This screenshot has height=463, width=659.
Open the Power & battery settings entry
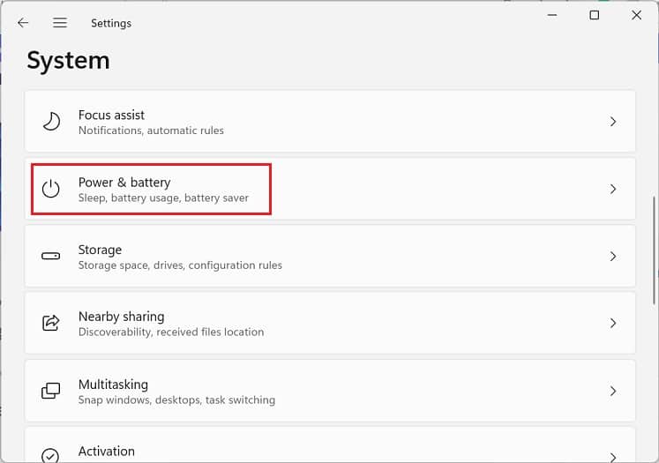pos(330,189)
